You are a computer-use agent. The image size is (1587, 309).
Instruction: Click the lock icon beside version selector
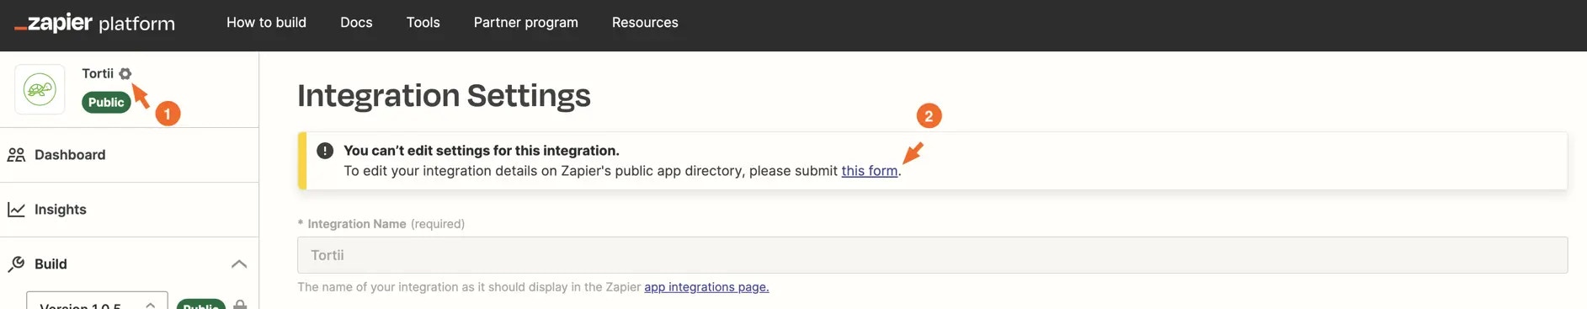240,305
